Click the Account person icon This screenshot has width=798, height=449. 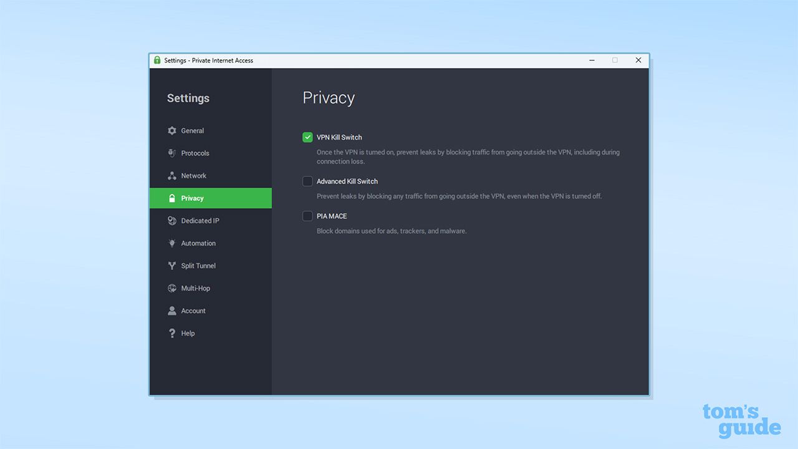point(172,311)
